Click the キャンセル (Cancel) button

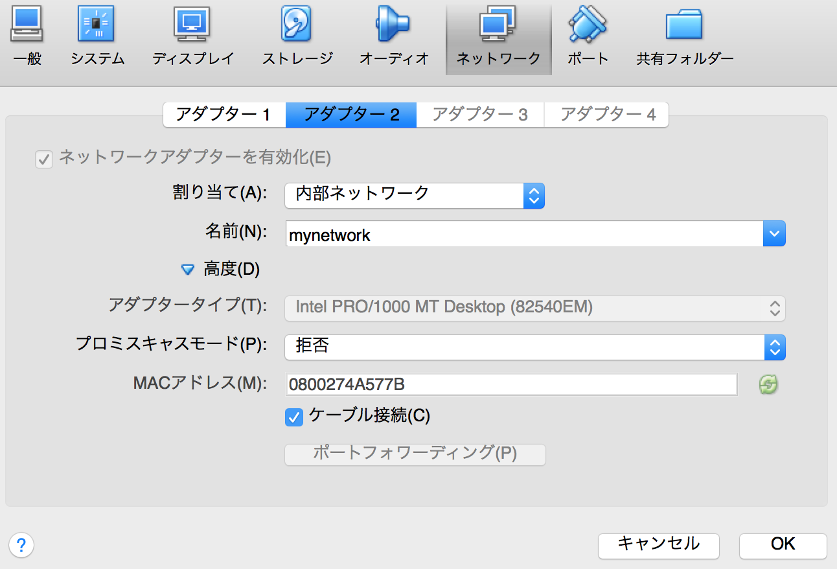coord(658,545)
